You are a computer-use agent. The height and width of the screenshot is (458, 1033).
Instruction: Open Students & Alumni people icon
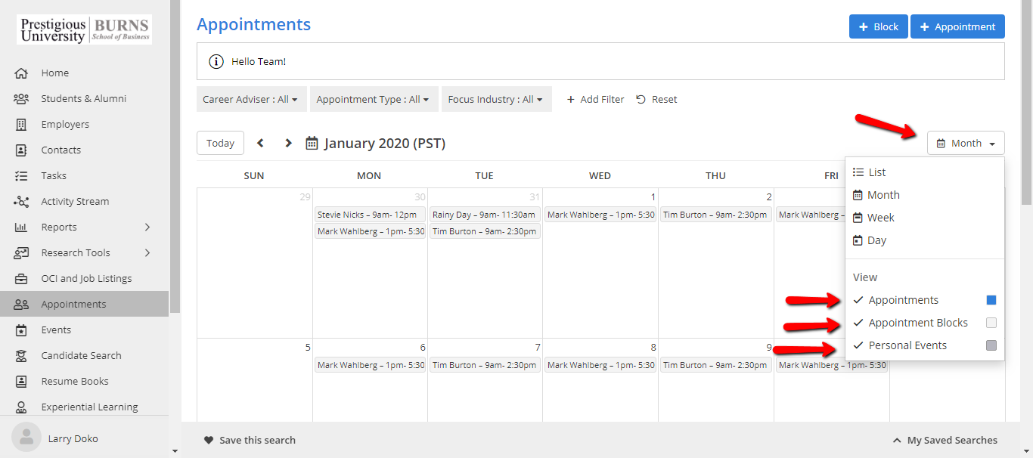click(21, 99)
